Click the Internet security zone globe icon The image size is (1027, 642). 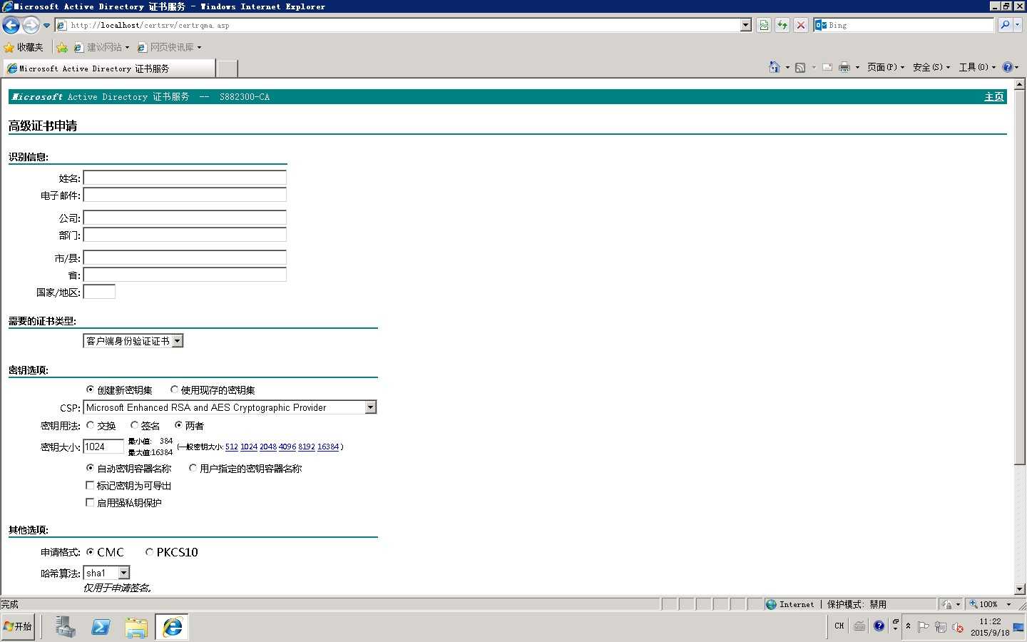pos(771,604)
